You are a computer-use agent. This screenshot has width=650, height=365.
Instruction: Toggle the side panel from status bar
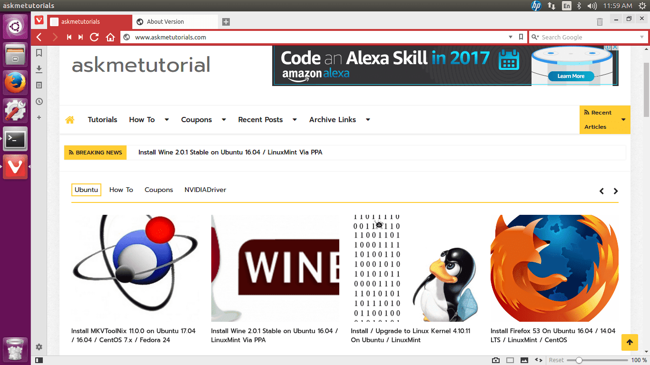[39, 360]
